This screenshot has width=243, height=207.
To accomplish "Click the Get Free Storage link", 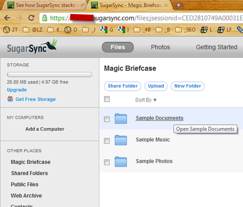I will pyautogui.click(x=35, y=99).
